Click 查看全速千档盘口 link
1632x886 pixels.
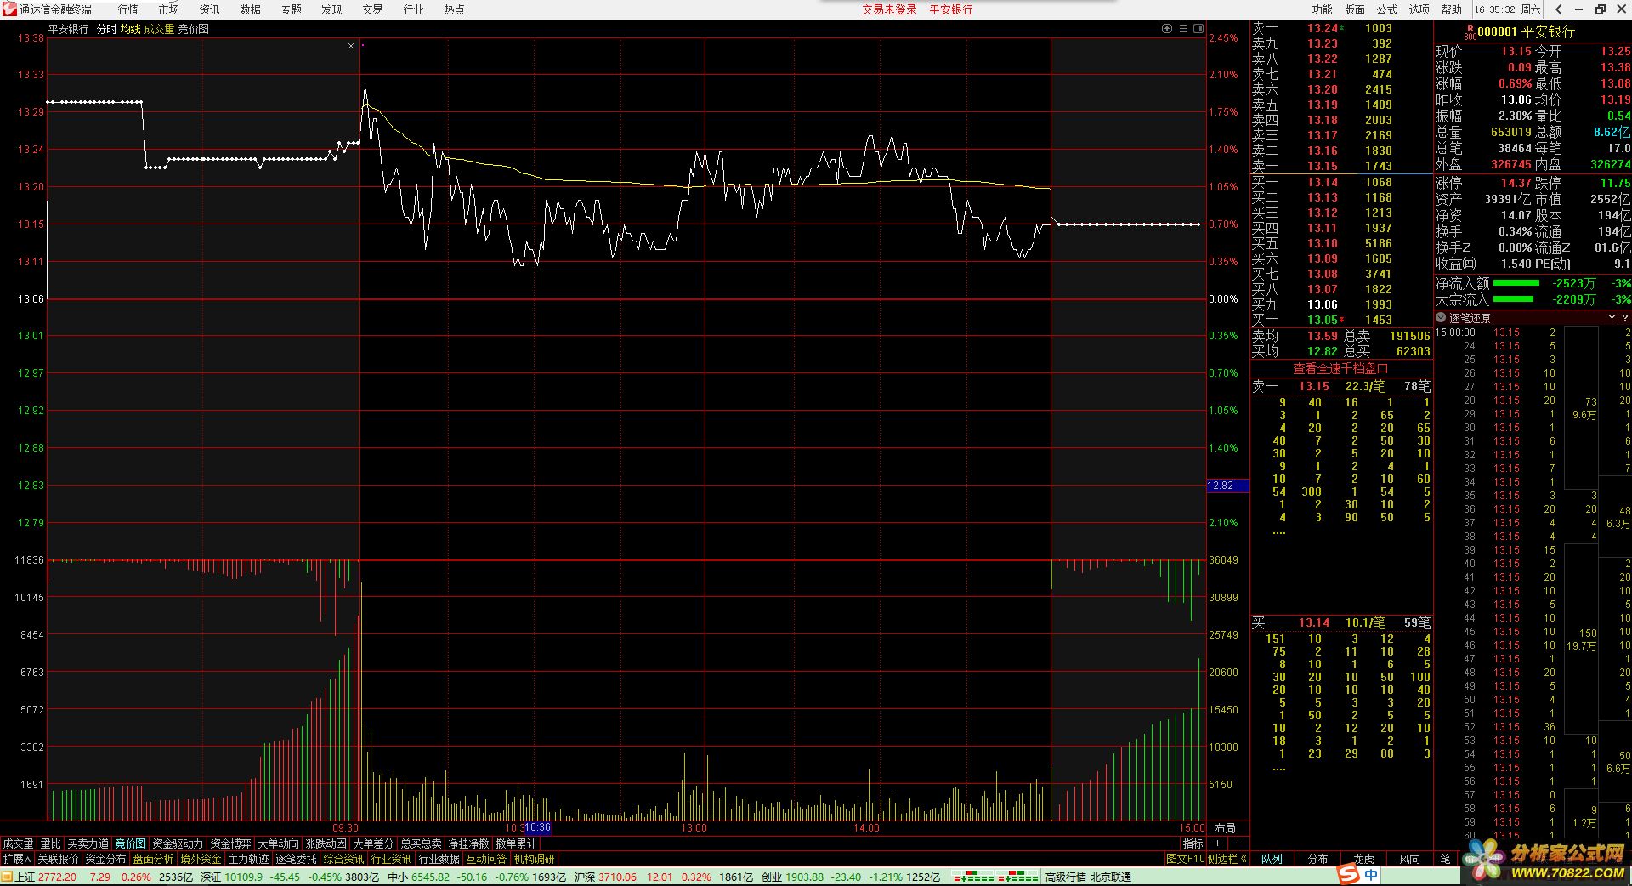[x=1340, y=368]
